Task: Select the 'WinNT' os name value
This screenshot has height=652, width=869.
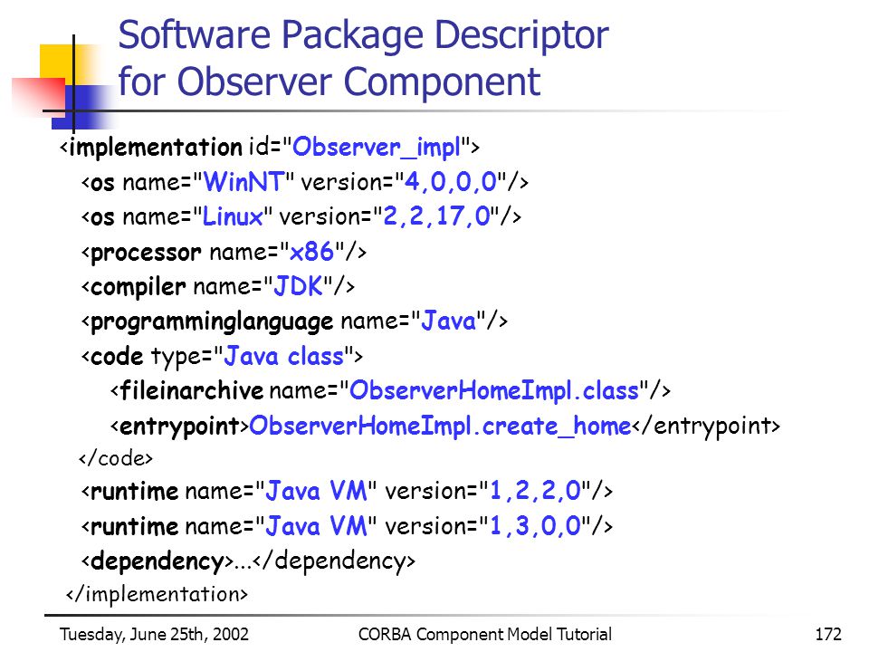Action: 244,182
